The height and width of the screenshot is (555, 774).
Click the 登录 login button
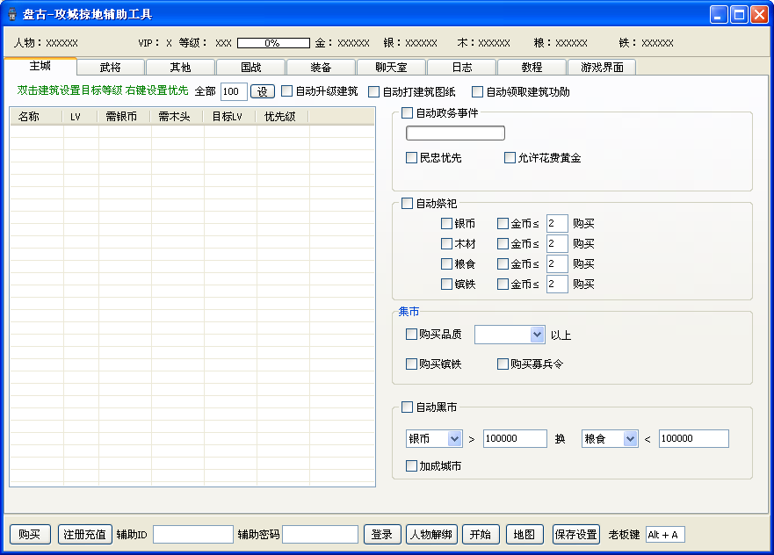382,534
